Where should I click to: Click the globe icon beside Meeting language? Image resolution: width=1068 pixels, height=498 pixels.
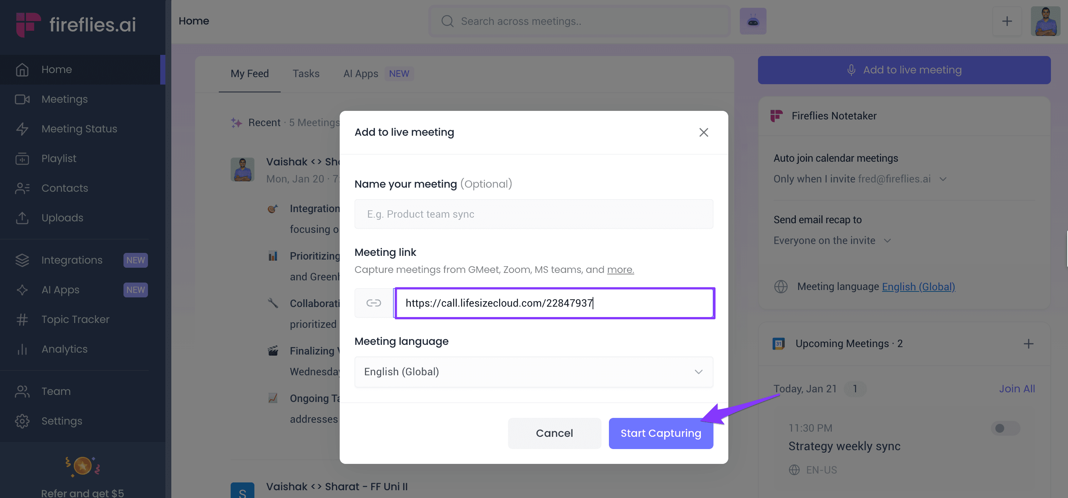[x=781, y=287]
